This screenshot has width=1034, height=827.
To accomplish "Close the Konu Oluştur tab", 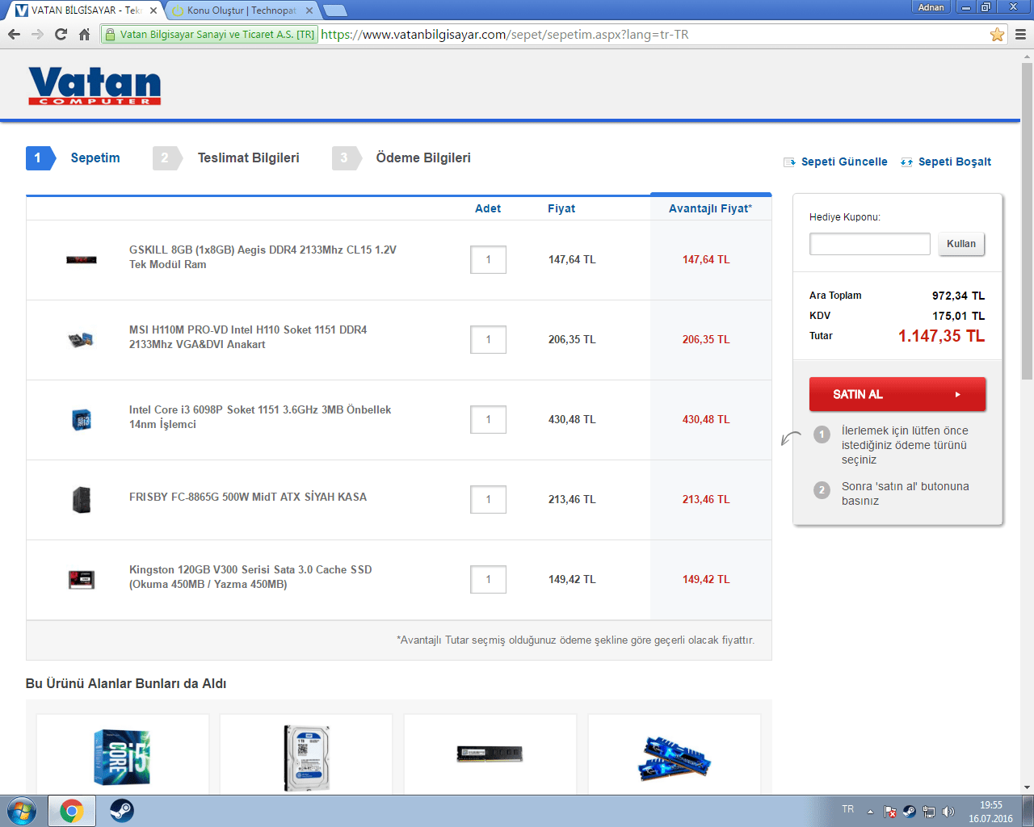I will tap(309, 10).
